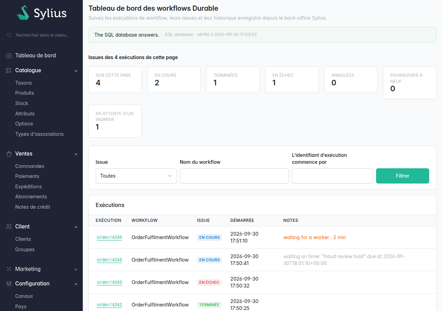Click the En attente d'un worker card
Image resolution: width=442 pixels, height=311 pixels.
point(115,121)
